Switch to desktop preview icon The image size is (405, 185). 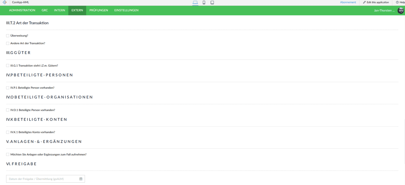coord(195,3)
